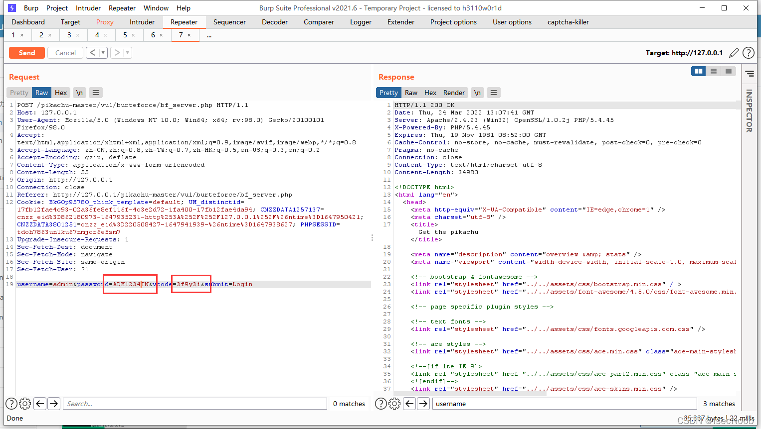The width and height of the screenshot is (761, 429).
Task: Open the Project menu
Action: tap(57, 8)
